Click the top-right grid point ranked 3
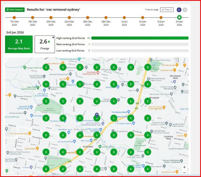The width and height of the screenshot is (201, 177). (x=147, y=67)
